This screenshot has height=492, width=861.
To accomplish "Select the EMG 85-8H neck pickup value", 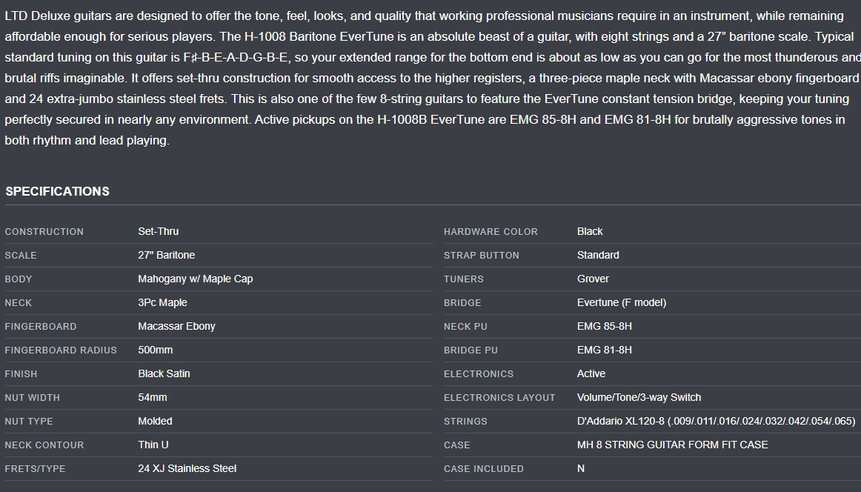I will (x=604, y=326).
